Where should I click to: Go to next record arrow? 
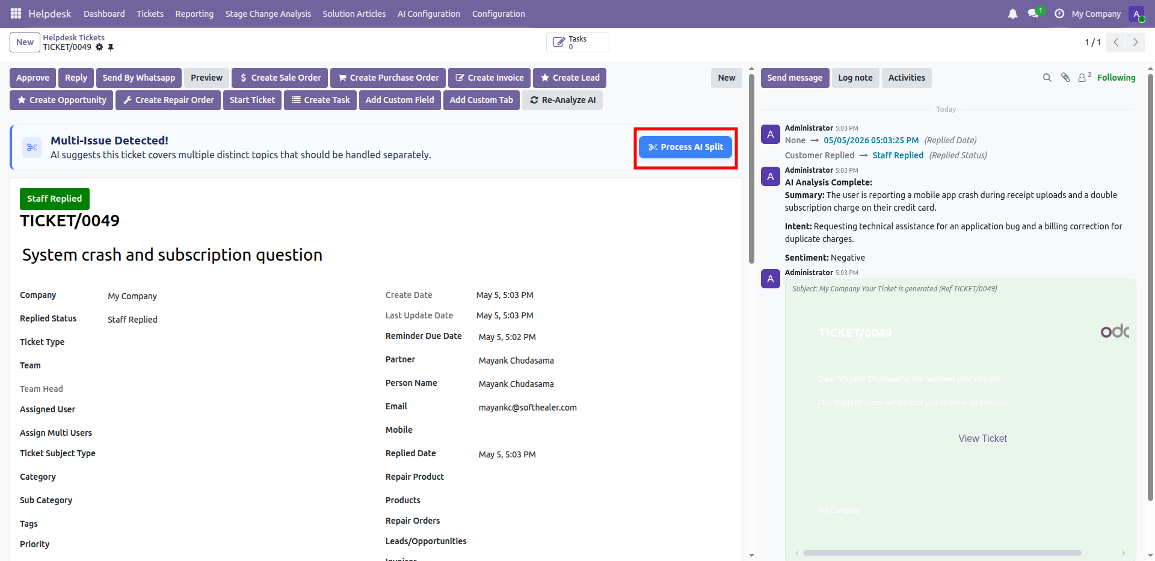coord(1135,42)
